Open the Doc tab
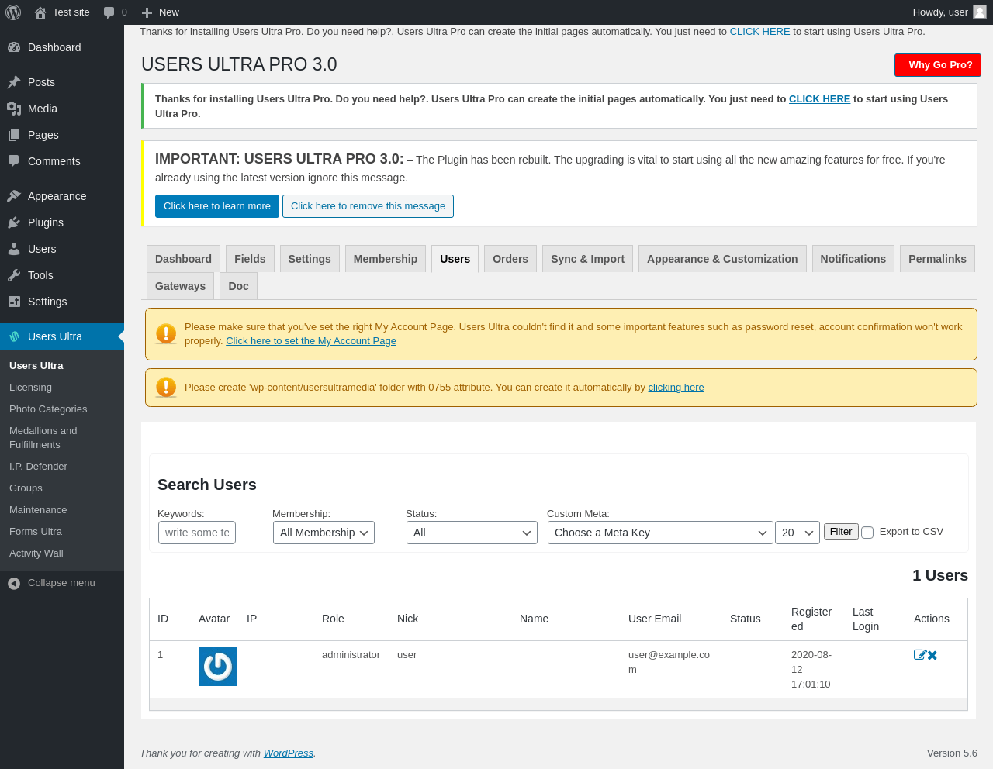The image size is (993, 769). tap(238, 286)
